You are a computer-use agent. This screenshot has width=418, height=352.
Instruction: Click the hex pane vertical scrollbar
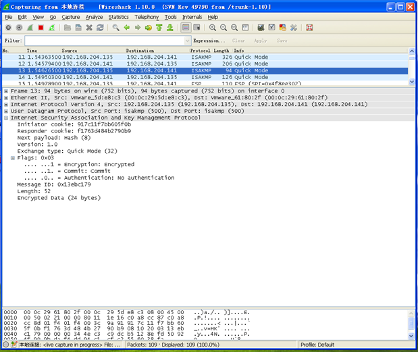(410, 323)
